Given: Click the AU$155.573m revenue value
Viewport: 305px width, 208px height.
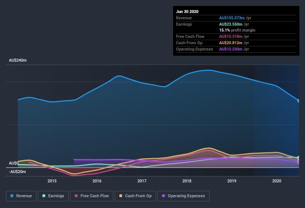Looking at the screenshot, I should 232,18.
